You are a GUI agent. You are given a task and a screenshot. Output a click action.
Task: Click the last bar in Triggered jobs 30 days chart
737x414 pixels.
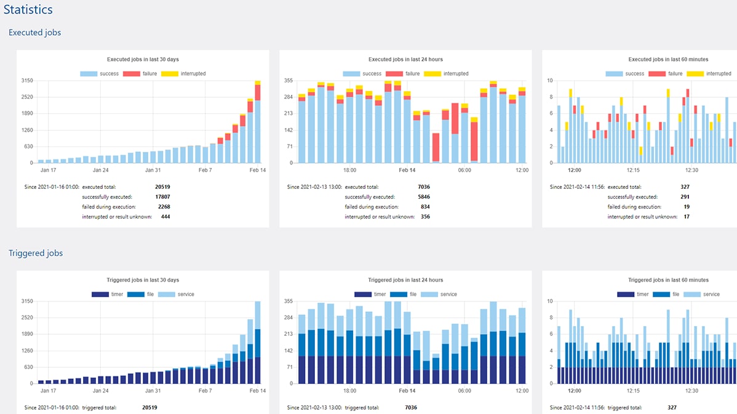click(x=258, y=344)
